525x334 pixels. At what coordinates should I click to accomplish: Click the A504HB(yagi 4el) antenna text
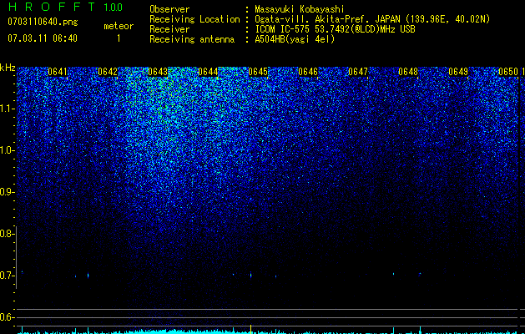point(295,39)
